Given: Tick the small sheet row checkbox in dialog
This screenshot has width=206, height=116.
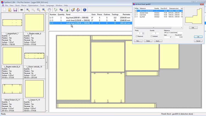Looking at the screenshot, I should [x=135, y=15].
